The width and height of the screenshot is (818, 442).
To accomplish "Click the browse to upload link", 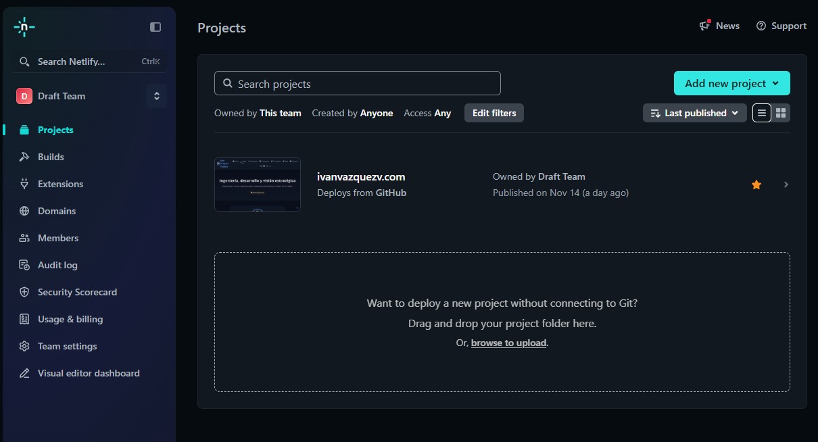I will tap(508, 343).
